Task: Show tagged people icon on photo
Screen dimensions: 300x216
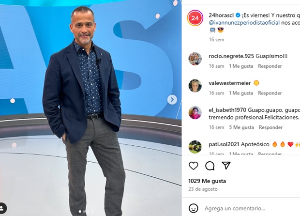Action: coord(2,208)
